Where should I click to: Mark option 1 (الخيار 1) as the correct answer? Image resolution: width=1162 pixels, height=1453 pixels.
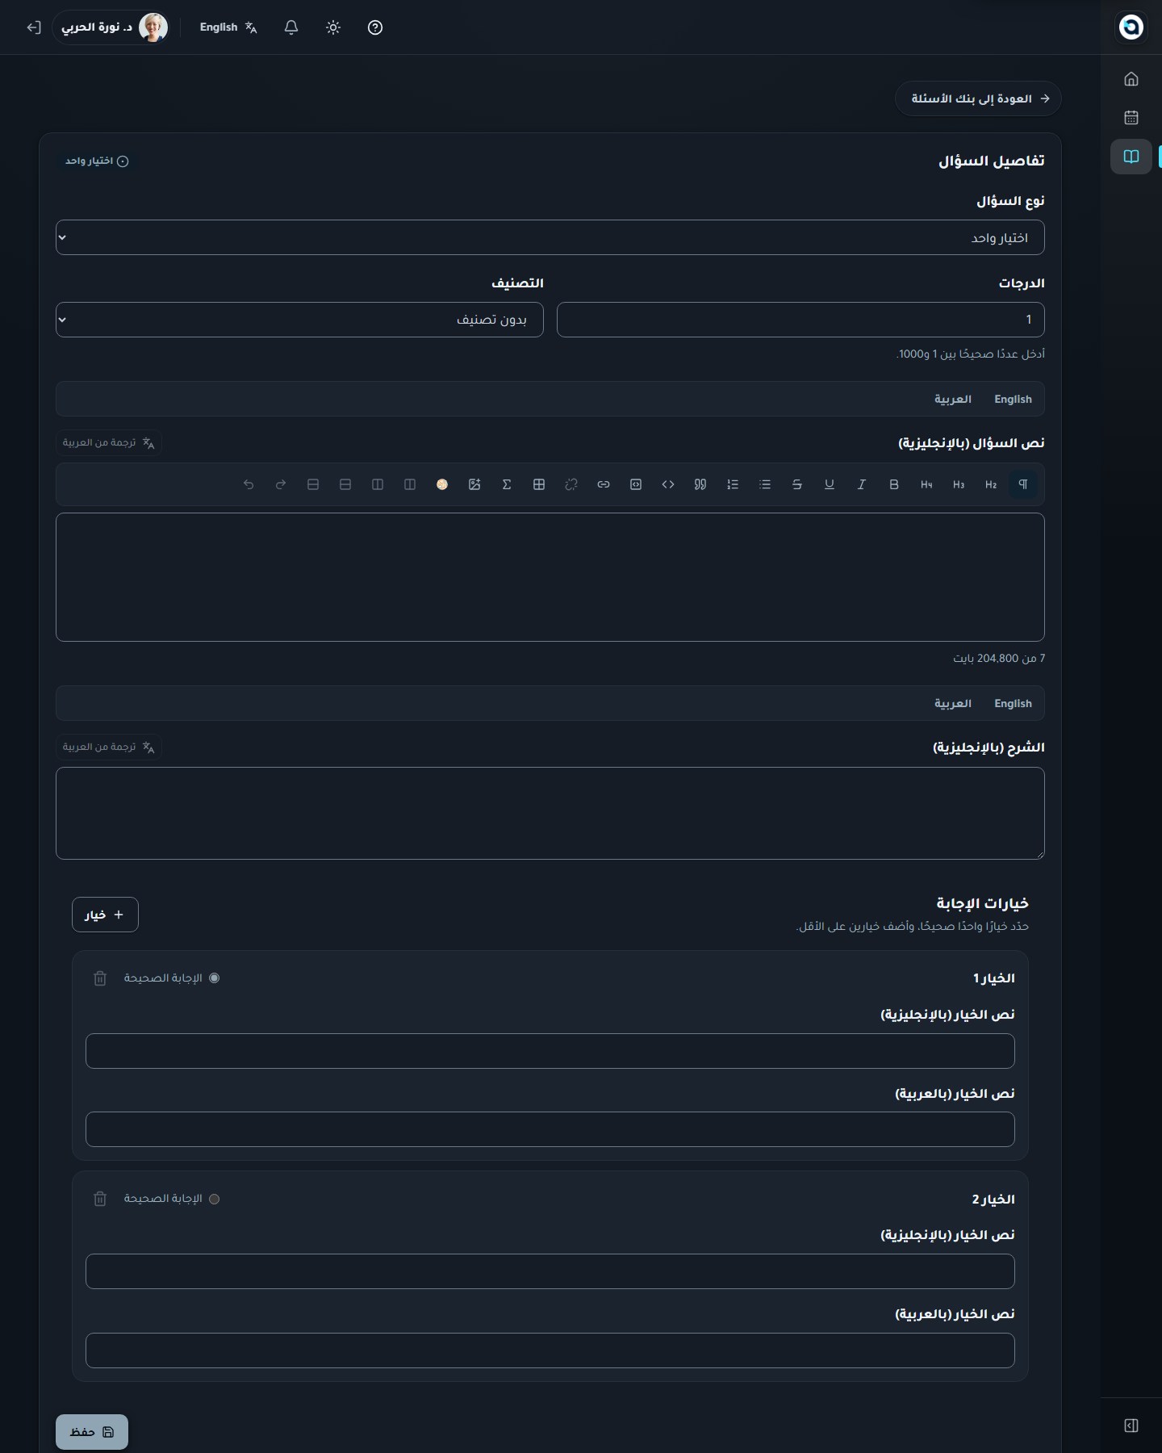(214, 978)
